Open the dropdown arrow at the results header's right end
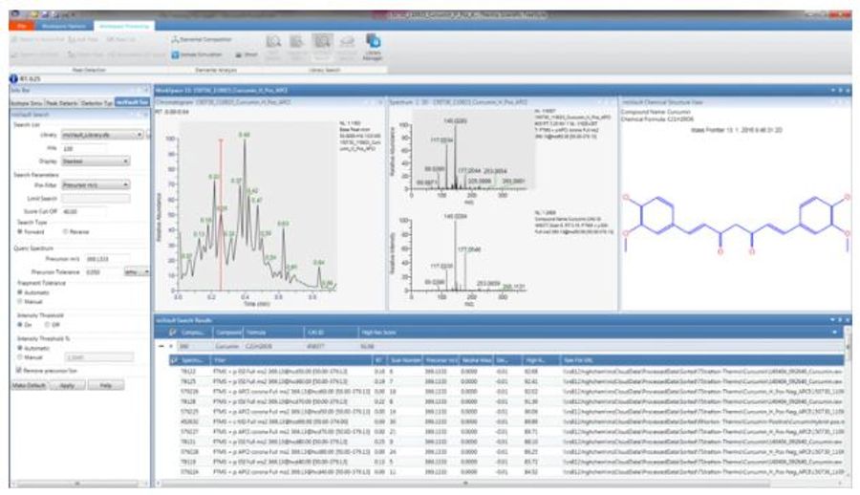The width and height of the screenshot is (860, 495). [x=835, y=333]
